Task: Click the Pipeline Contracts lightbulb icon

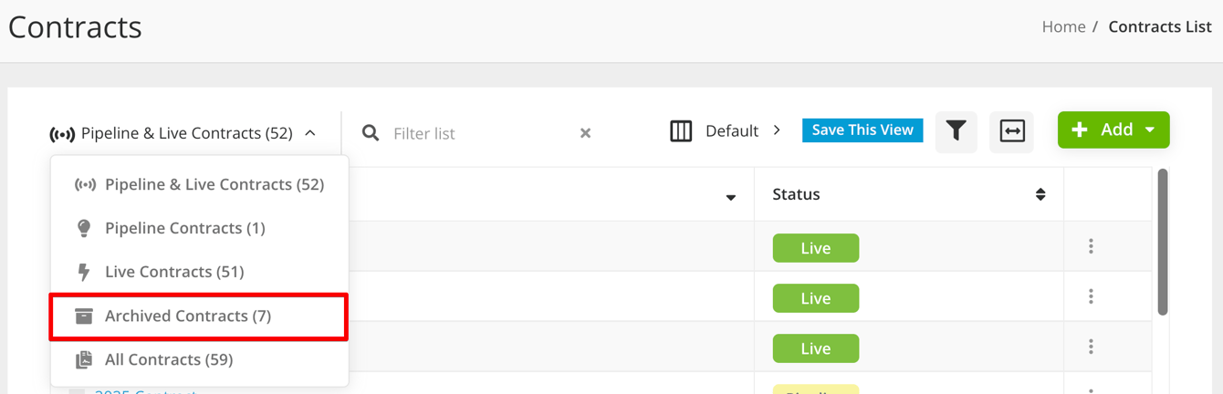Action: 84,228
